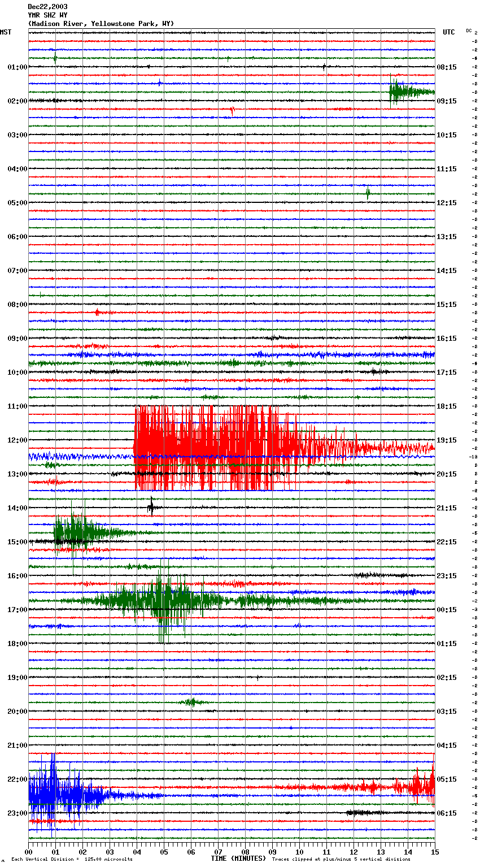Click the 15:15 UTC row label
Image resolution: width=480 pixels, height=867 pixels.
[447, 305]
